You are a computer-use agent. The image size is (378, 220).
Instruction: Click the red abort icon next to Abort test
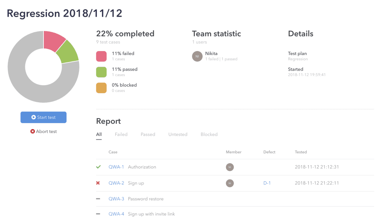[x=33, y=131]
